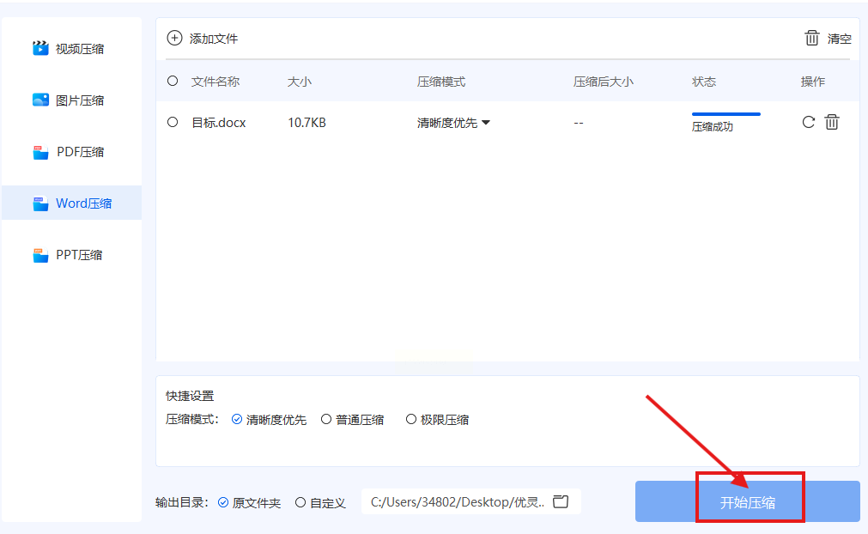Viewport: 868px width, 534px height.
Task: Switch to the PDF压缩 tab
Action: [72, 152]
